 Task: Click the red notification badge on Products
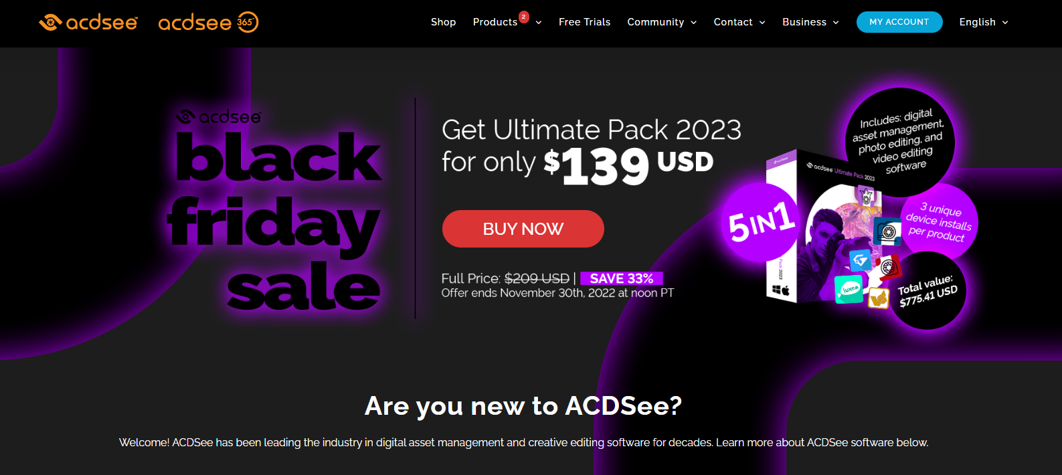pyautogui.click(x=524, y=17)
